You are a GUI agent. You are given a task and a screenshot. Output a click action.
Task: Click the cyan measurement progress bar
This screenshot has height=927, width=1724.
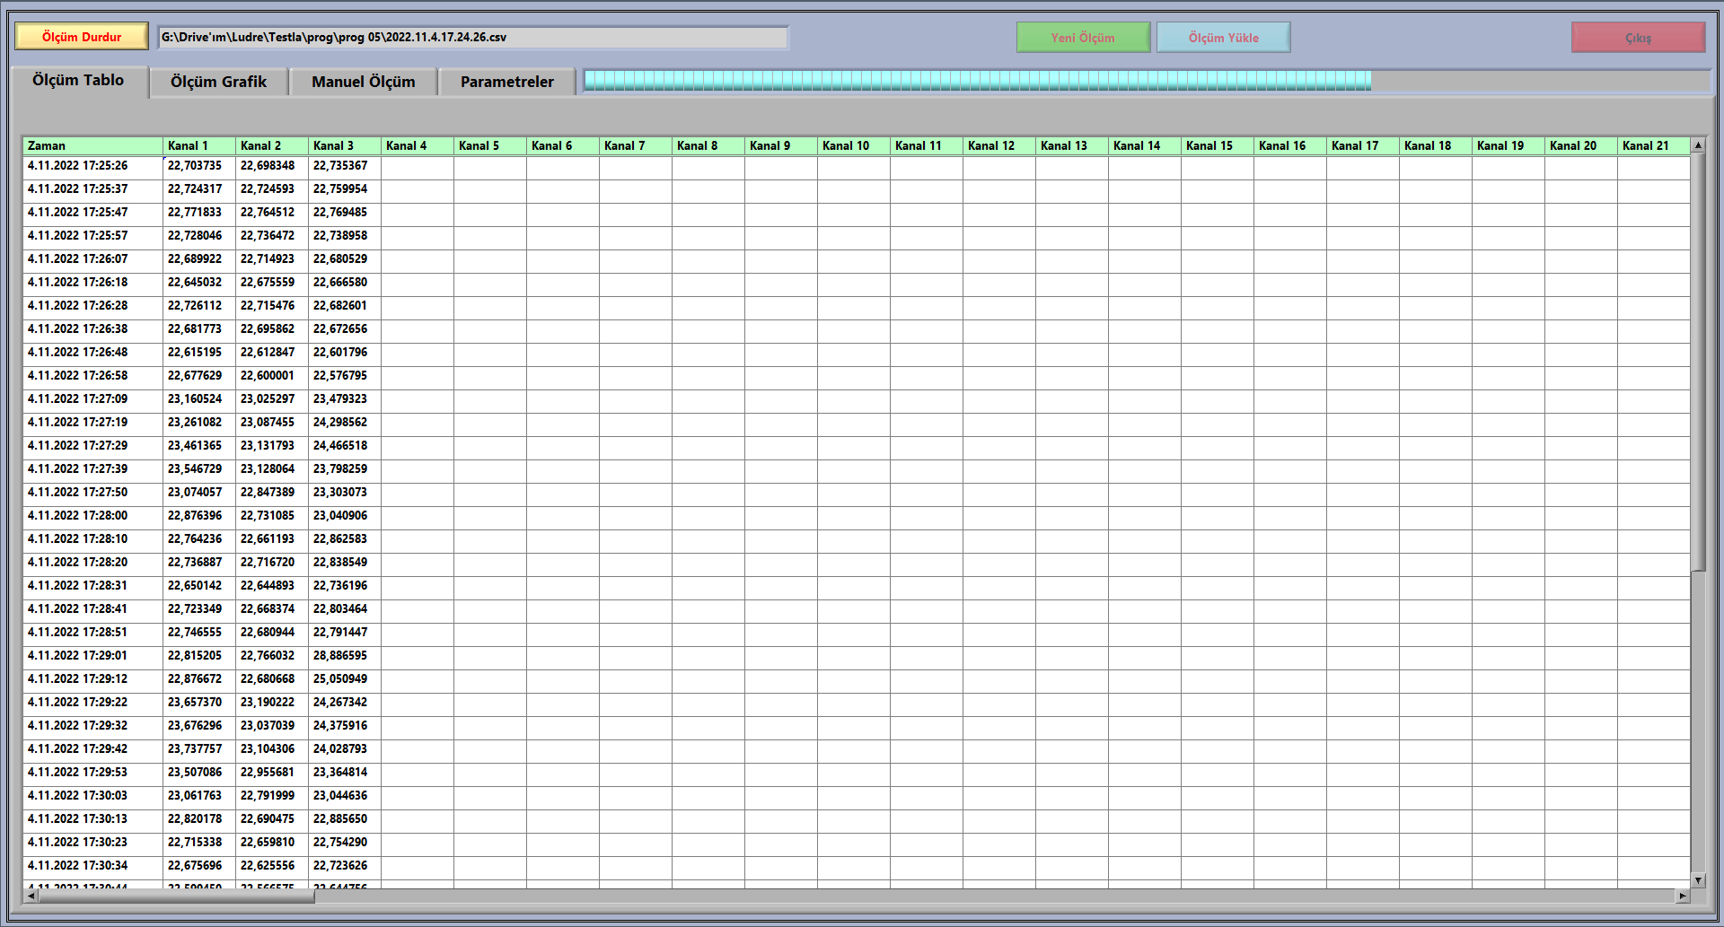(977, 81)
